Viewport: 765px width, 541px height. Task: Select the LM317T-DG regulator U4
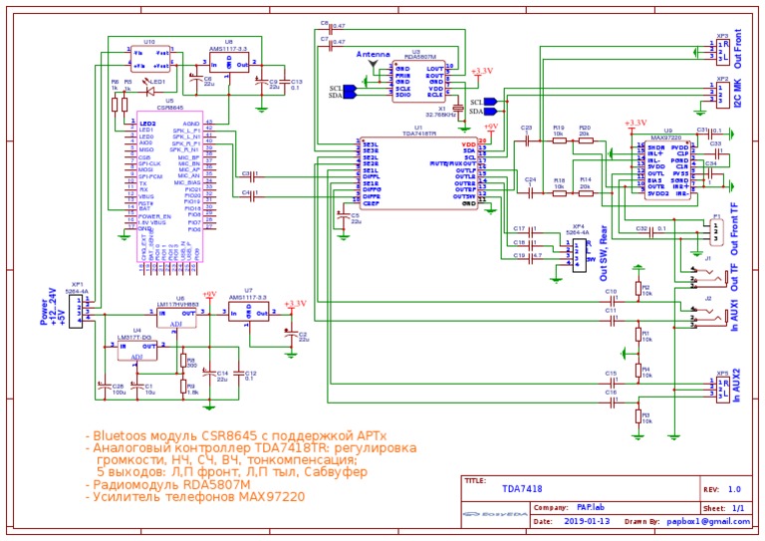(x=137, y=351)
